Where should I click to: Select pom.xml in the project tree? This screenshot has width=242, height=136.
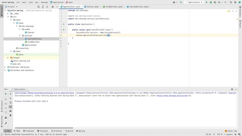[17, 64]
